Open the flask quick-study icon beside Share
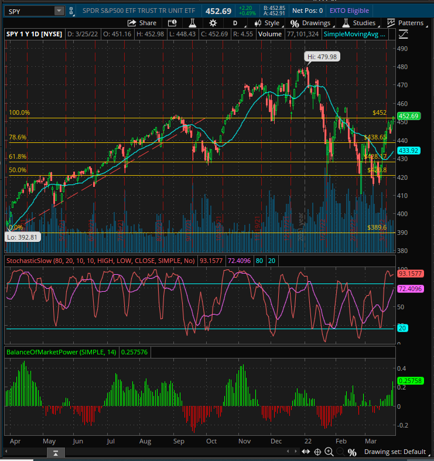Viewport: 434px width, 461px height. 191,23
